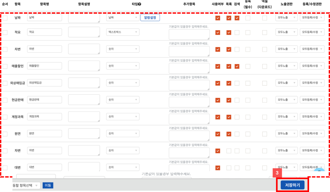This screenshot has height=192, width=330.
Task: Edit the 항목명 field containing 매출할인
Action: 45,66
